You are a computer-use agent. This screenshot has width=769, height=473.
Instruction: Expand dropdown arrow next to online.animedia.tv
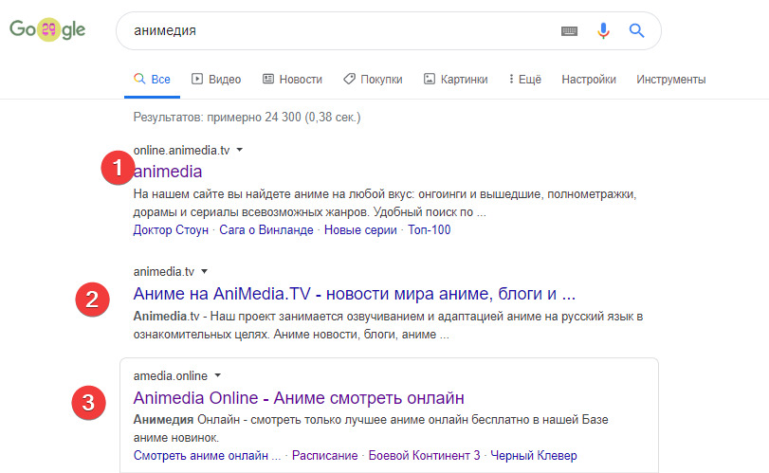click(x=240, y=150)
